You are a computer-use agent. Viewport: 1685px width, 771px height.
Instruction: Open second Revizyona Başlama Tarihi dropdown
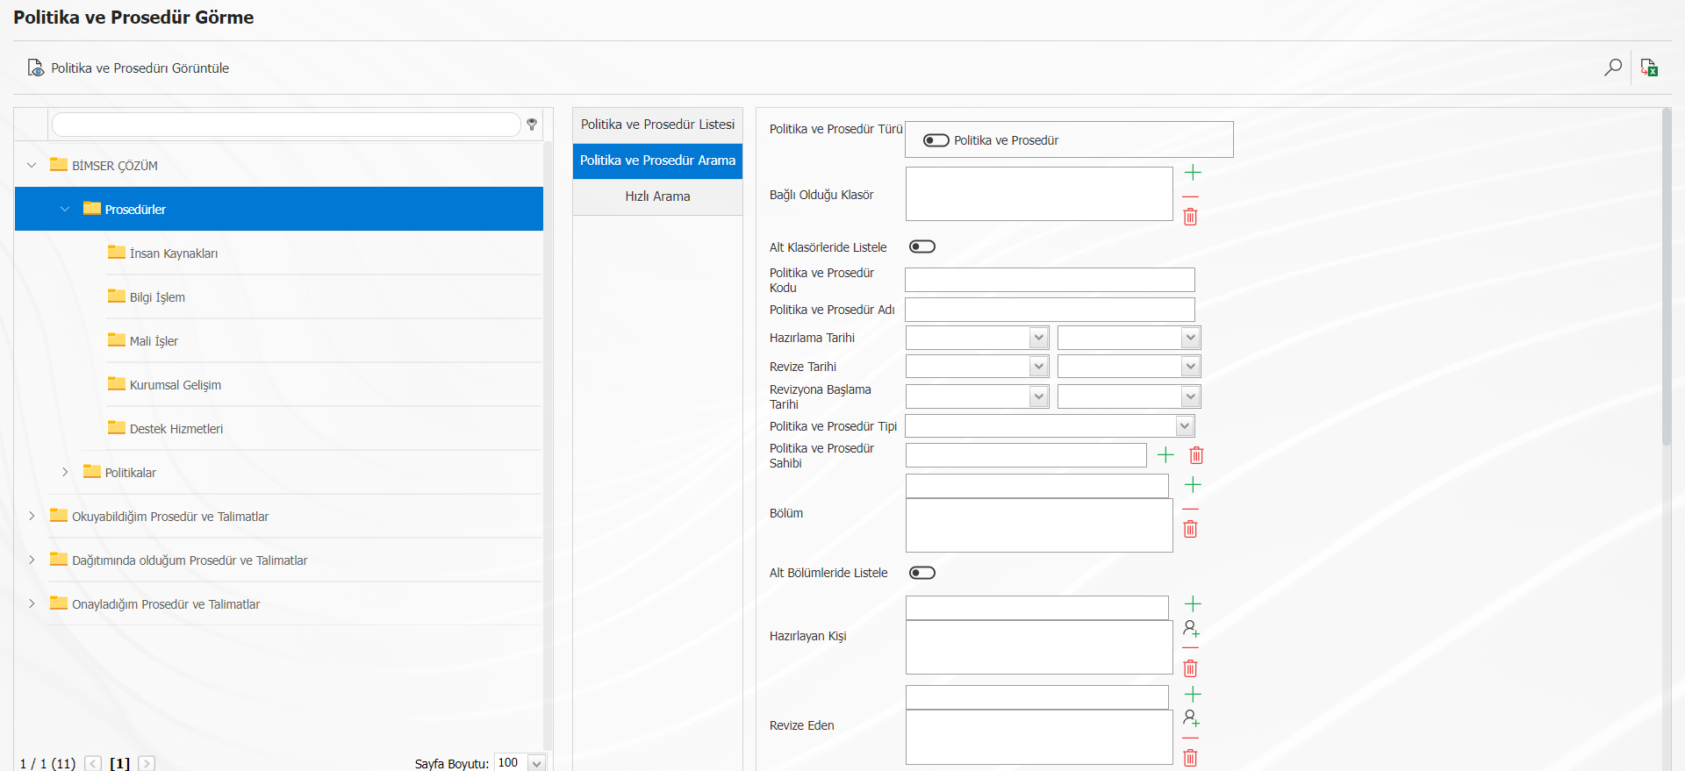coord(1191,396)
